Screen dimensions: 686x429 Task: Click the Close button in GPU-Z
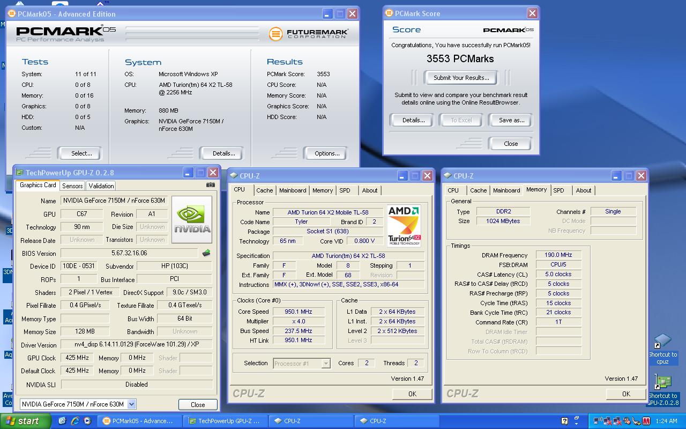198,404
